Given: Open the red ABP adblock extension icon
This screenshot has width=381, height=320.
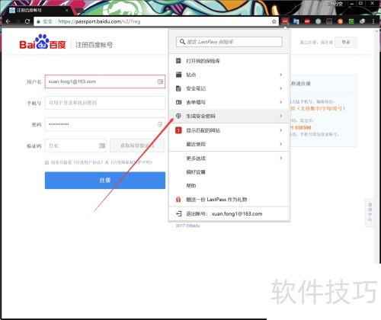Looking at the screenshot, I should [307, 21].
